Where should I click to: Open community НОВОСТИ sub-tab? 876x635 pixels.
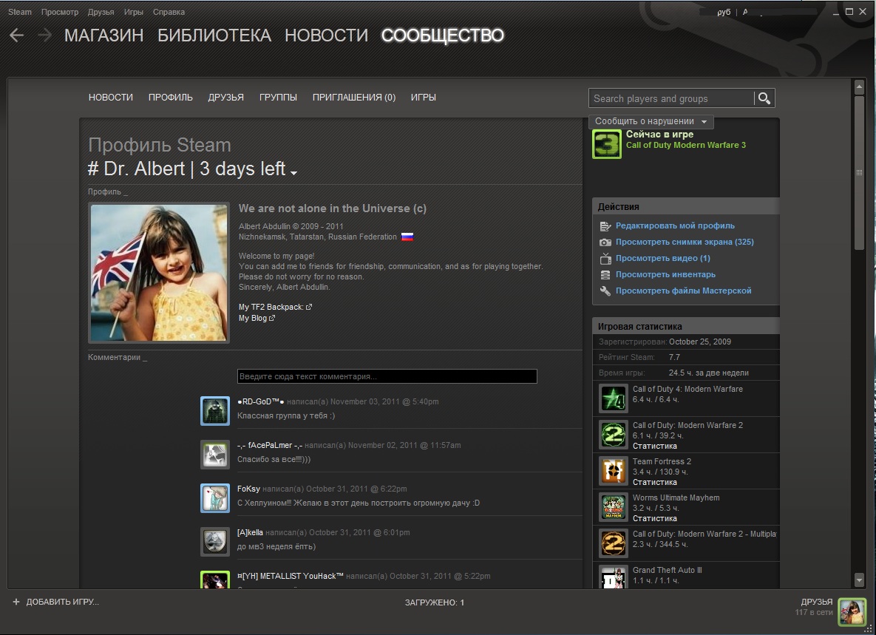[x=111, y=97]
